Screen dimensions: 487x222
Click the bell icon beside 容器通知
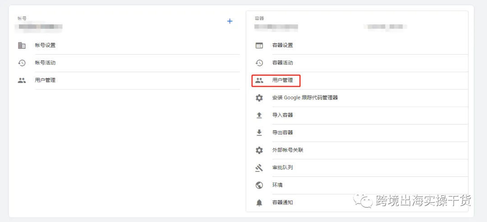click(x=259, y=203)
